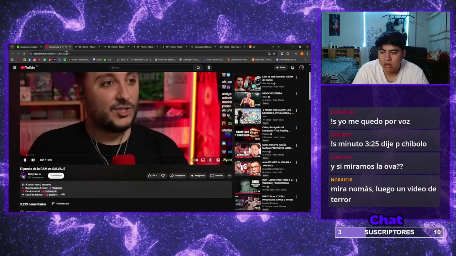Select the 'El precio de la RAM' browser tab

tap(58, 47)
